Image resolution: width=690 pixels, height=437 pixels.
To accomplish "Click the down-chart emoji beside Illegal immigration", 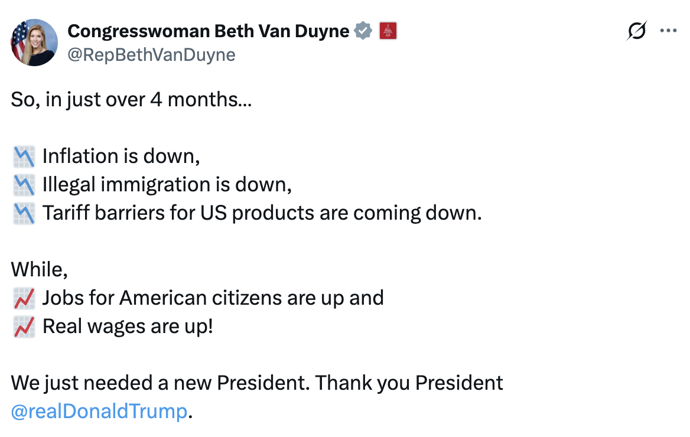I will tap(24, 185).
